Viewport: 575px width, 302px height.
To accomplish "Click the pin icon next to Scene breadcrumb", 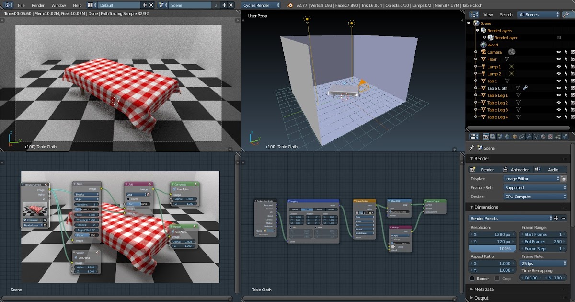I will (471, 148).
